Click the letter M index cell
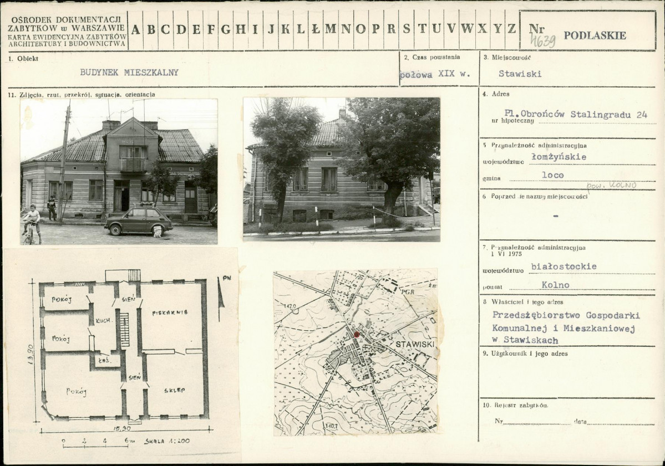Image resolution: width=665 pixels, height=466 pixels. tap(331, 29)
